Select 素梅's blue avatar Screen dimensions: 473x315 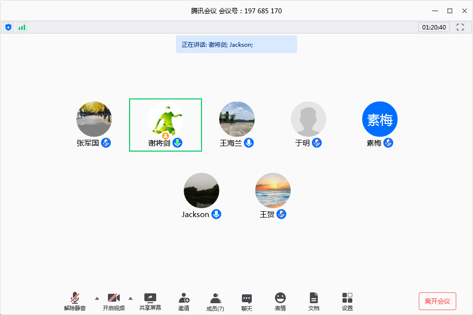379,119
